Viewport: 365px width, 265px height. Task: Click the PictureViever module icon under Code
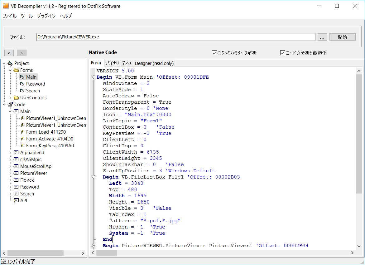coord(16,173)
